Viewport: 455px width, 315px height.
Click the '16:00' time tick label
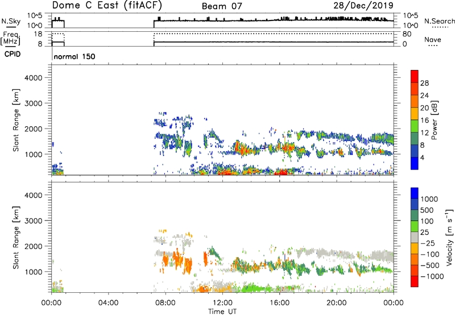tap(279, 303)
